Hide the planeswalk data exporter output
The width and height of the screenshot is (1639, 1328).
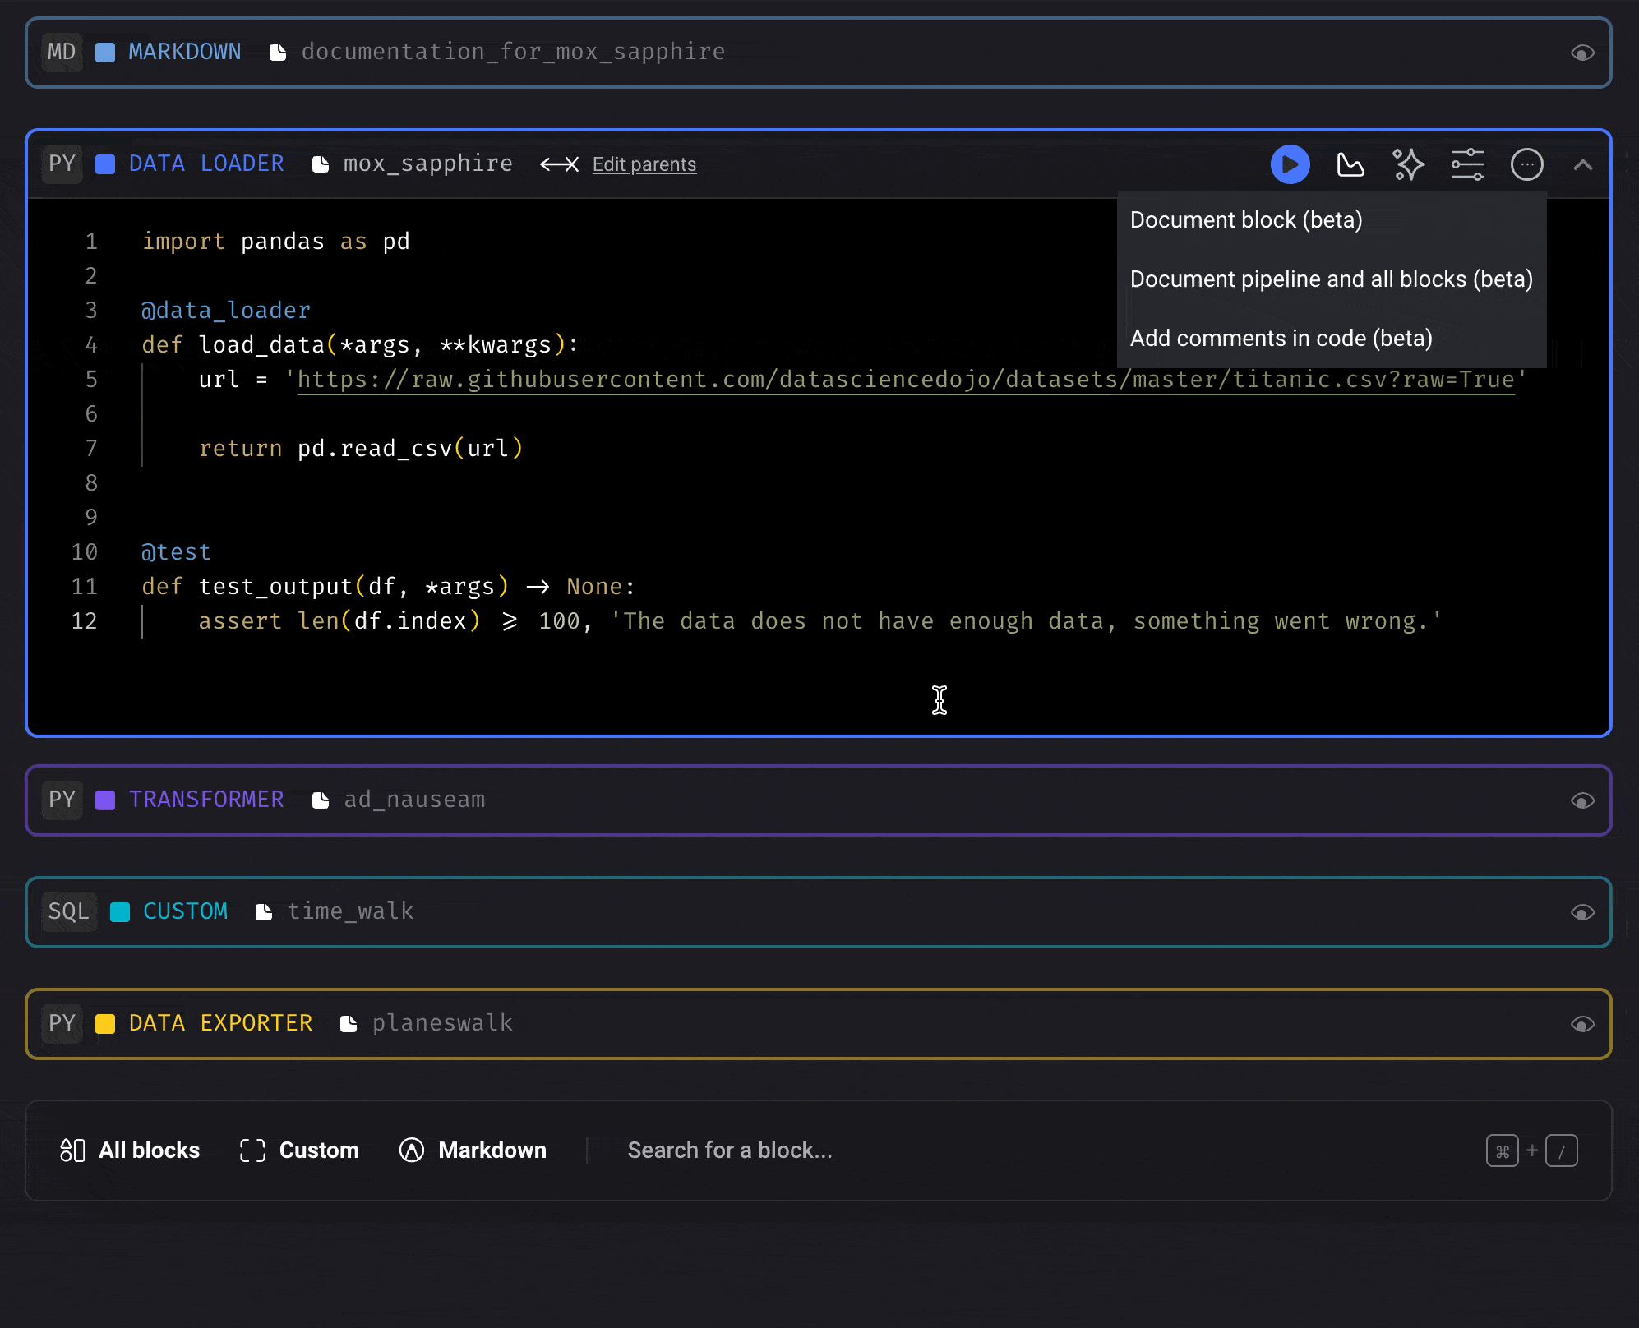click(x=1583, y=1023)
